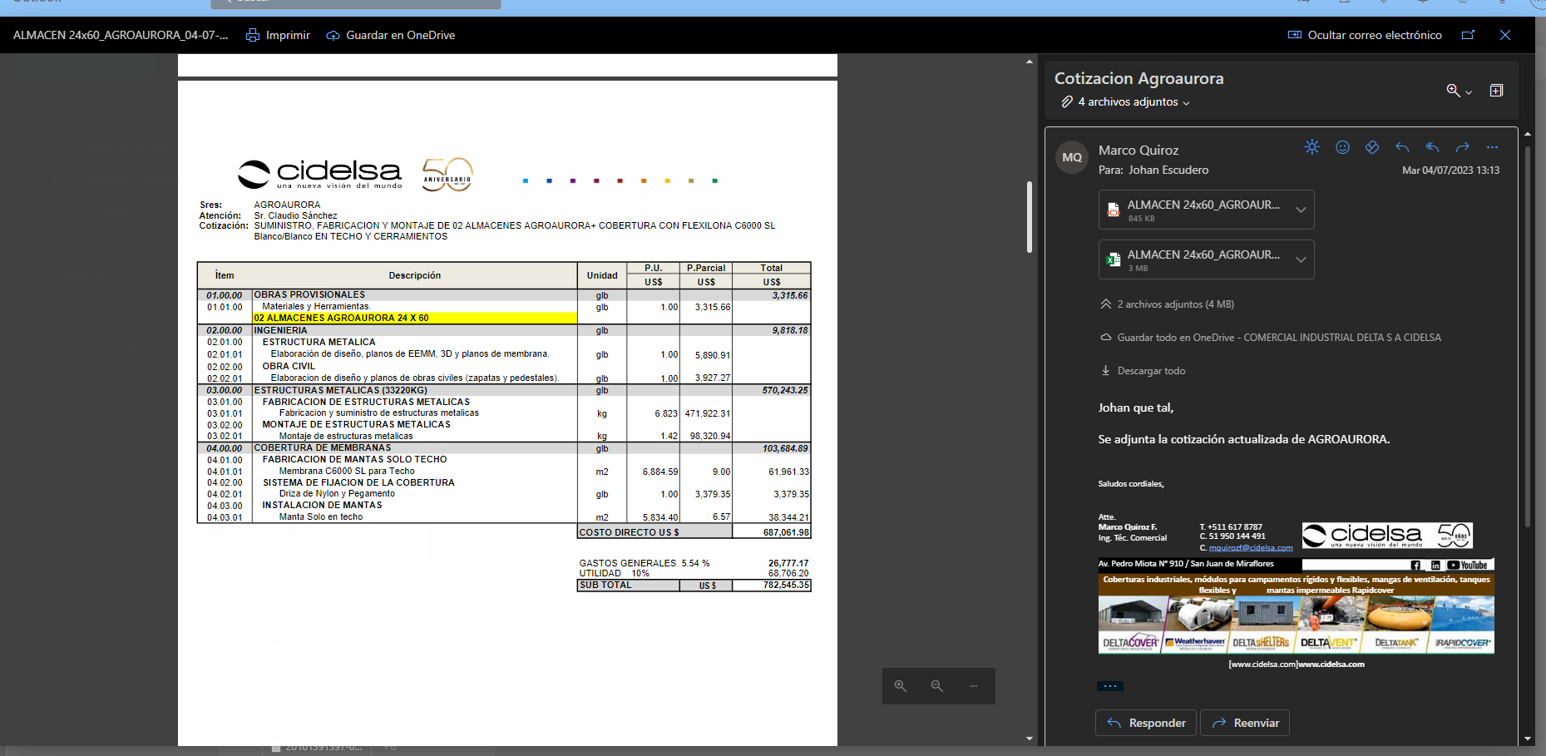Image resolution: width=1546 pixels, height=756 pixels.
Task: Save the attachment via Guardar en OneDrive
Action: click(391, 35)
